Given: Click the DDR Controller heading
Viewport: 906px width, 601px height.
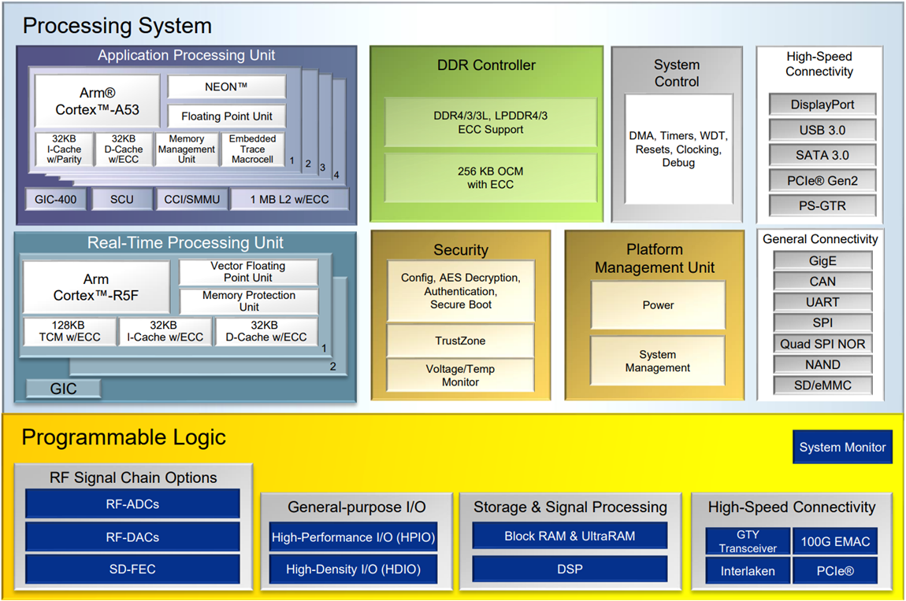Looking at the screenshot, I should click(x=487, y=65).
